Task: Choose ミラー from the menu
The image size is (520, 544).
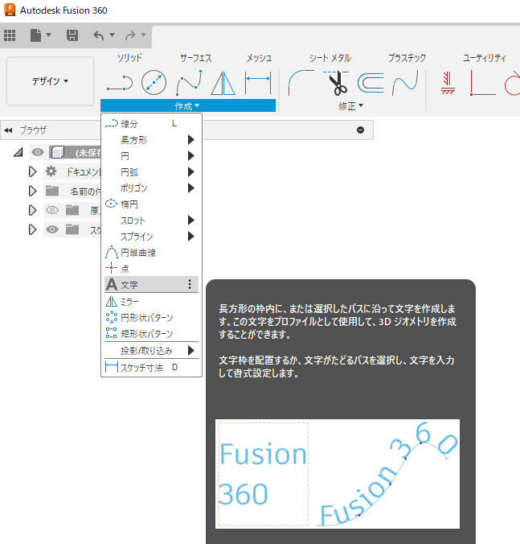Action: (151, 302)
